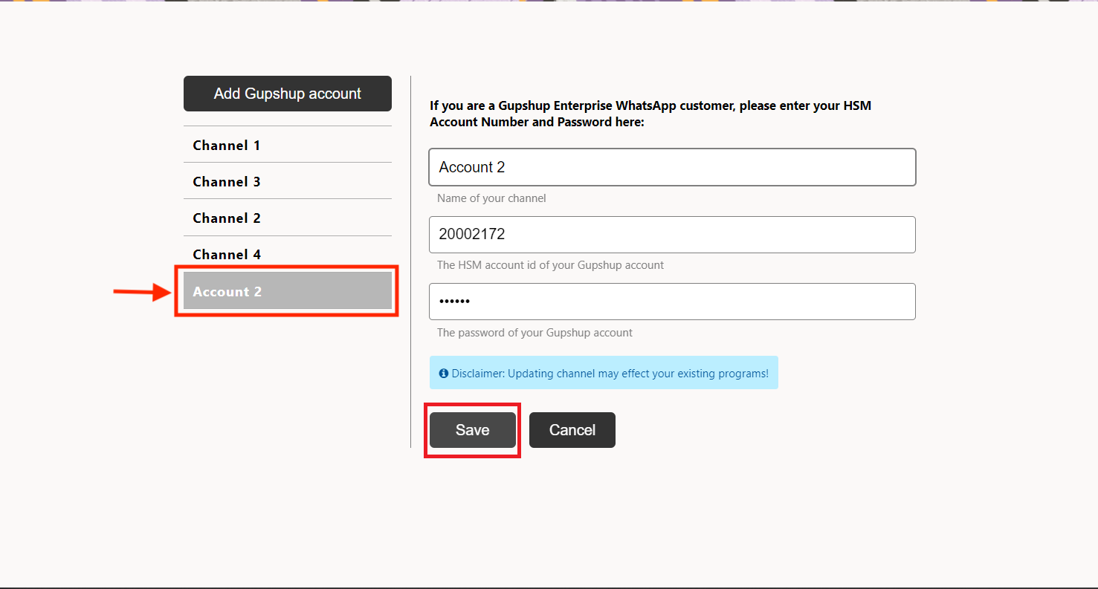Image resolution: width=1098 pixels, height=589 pixels.
Task: Click 'The password of your Gupshup account' hint
Action: (535, 333)
